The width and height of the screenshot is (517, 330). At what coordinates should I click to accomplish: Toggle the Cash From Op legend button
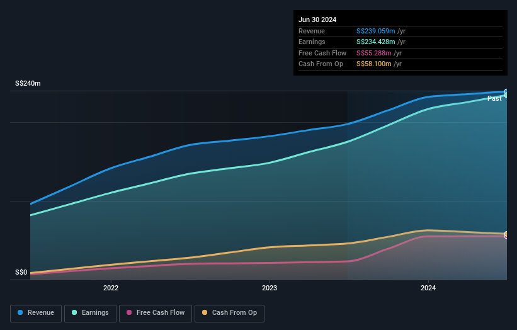point(229,313)
